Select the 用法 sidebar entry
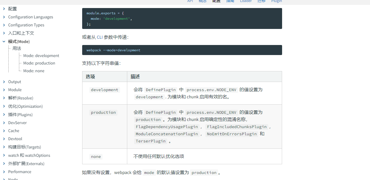Image resolution: width=370 pixels, height=180 pixels. pos(17,48)
